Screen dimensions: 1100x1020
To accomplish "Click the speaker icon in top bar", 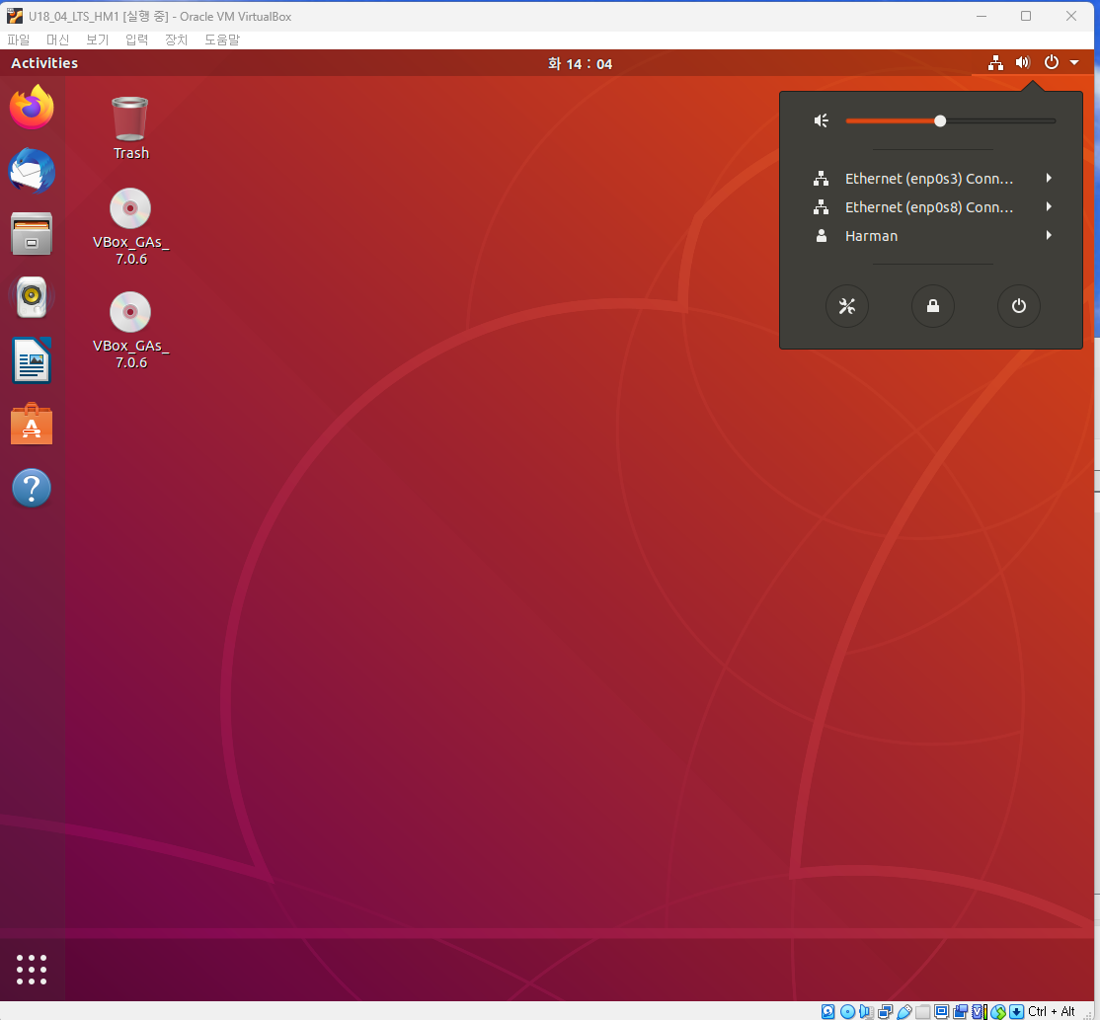I will tap(1023, 63).
